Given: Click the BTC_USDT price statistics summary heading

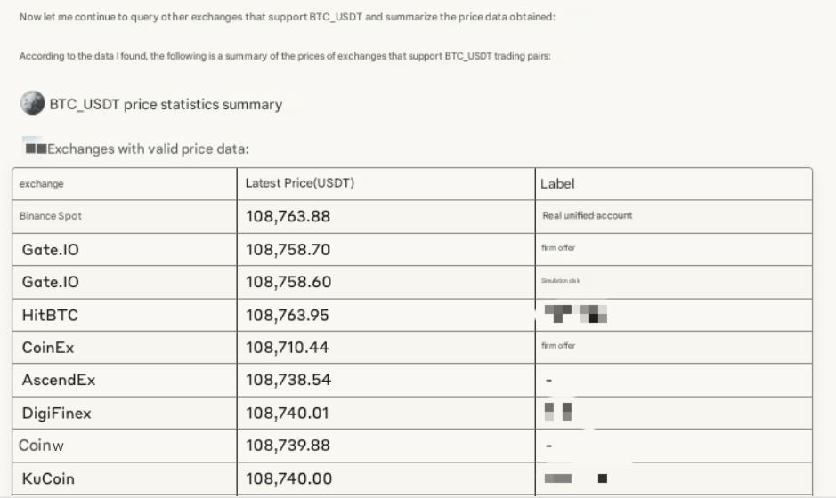Looking at the screenshot, I should [x=166, y=105].
